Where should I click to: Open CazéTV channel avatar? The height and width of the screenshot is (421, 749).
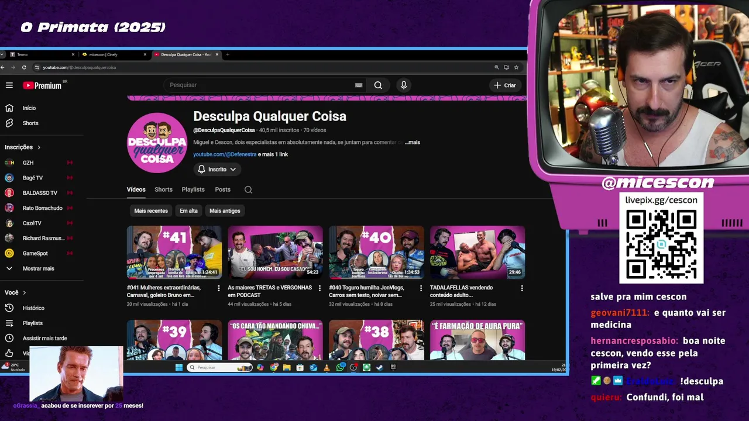click(x=9, y=223)
